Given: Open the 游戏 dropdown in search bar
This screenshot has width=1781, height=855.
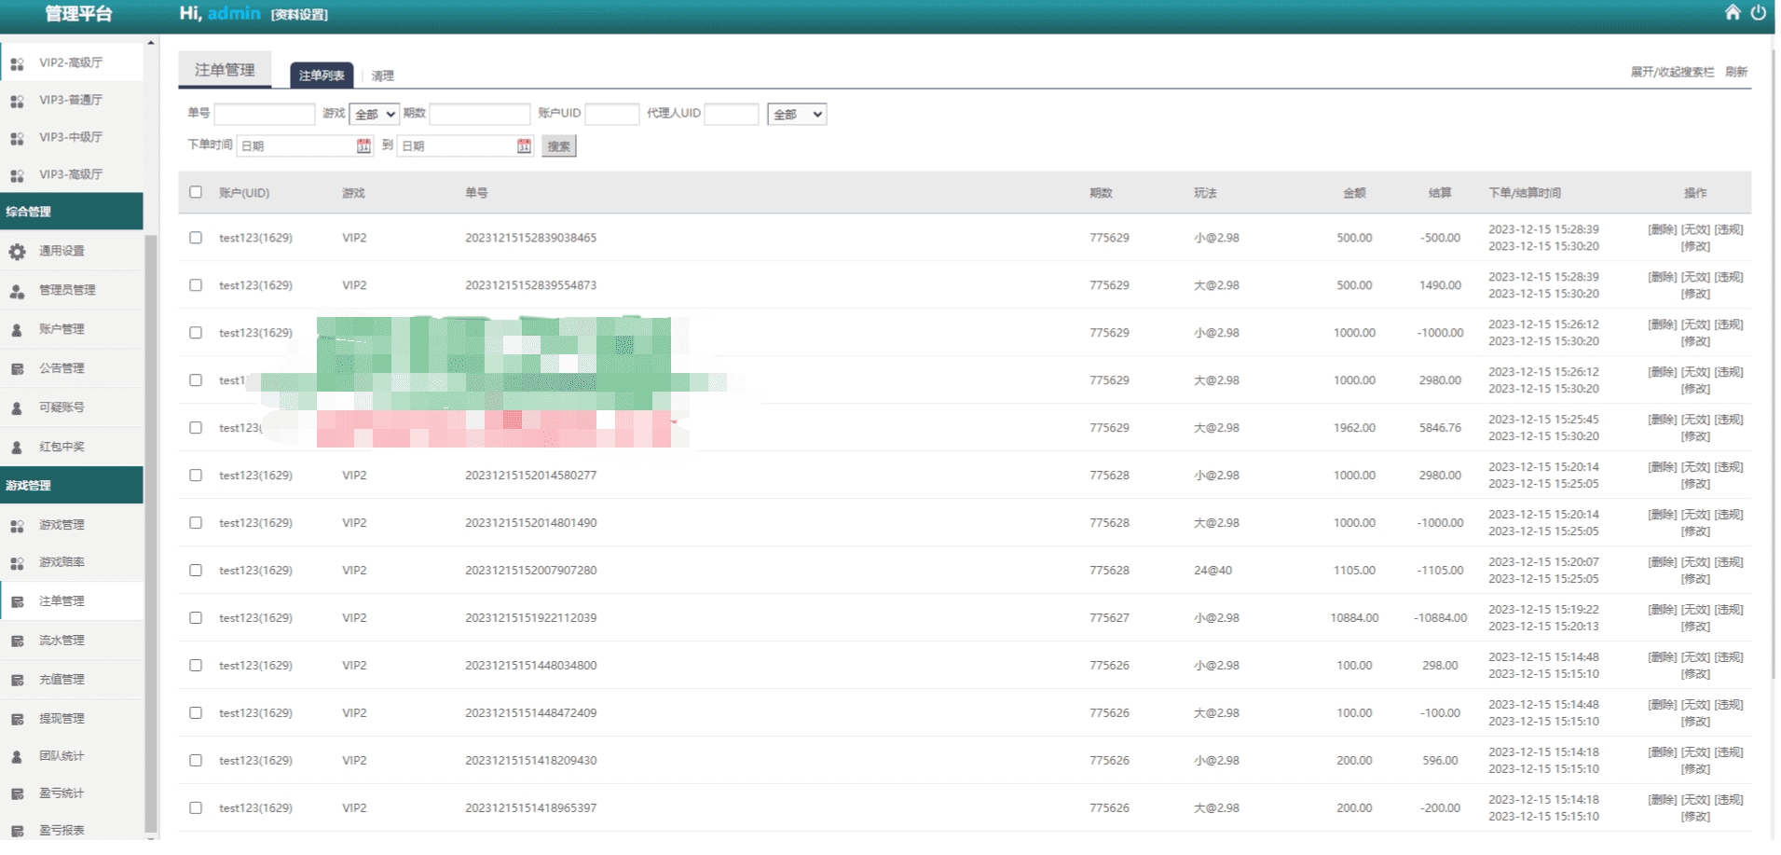Looking at the screenshot, I should (x=375, y=114).
